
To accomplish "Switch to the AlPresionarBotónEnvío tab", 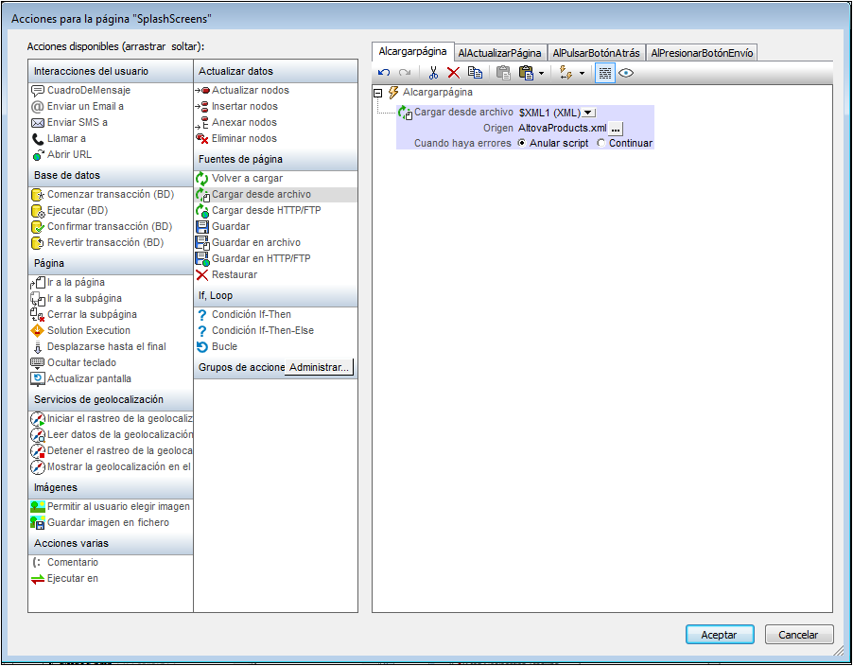I will coord(702,53).
